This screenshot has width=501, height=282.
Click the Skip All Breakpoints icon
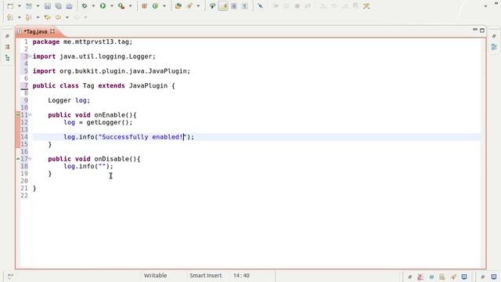tap(261, 6)
